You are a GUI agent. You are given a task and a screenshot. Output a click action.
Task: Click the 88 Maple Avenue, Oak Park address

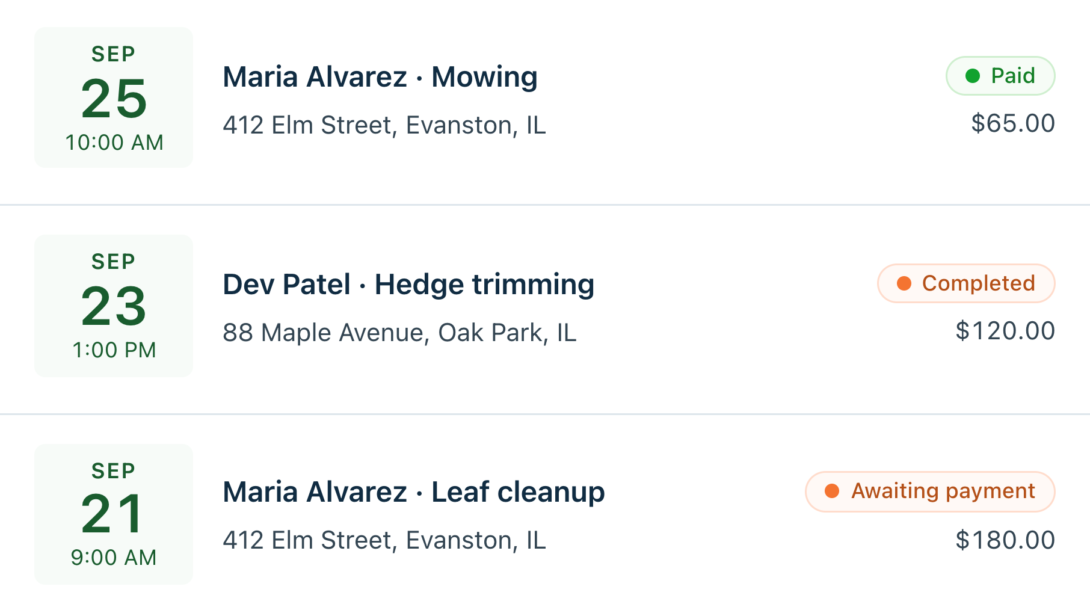[399, 333]
